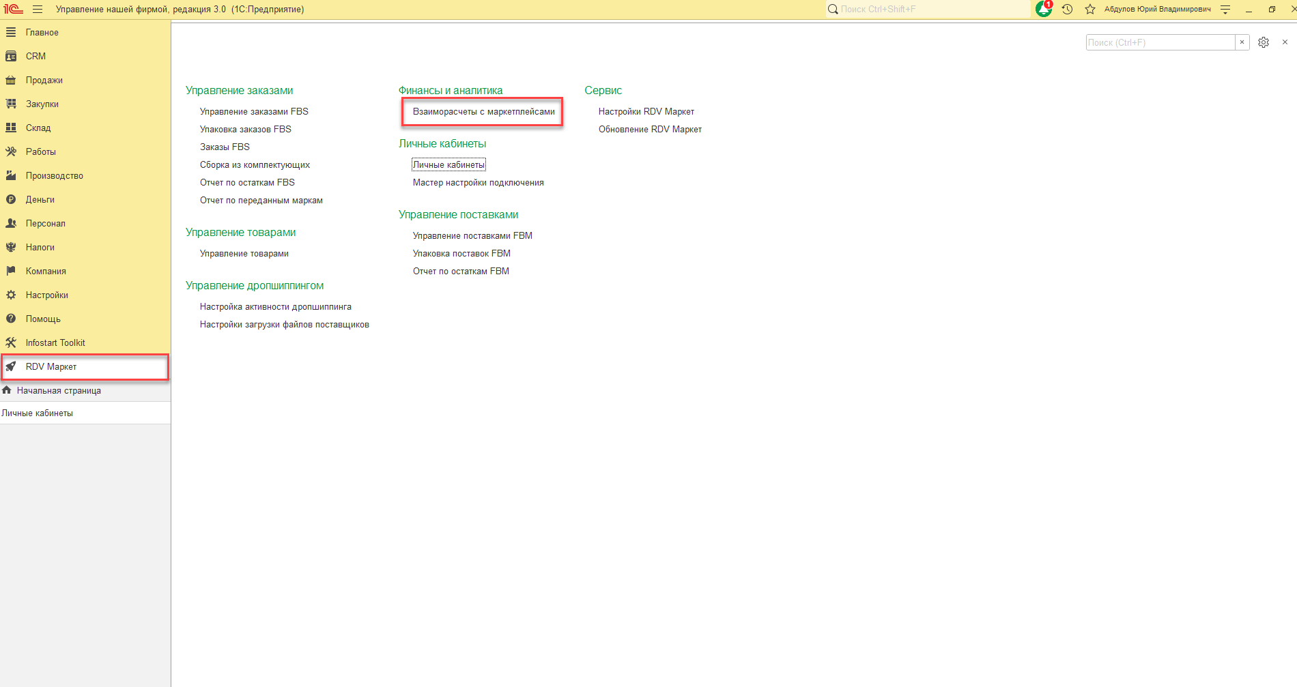Click the Производство factory icon

pos(11,175)
